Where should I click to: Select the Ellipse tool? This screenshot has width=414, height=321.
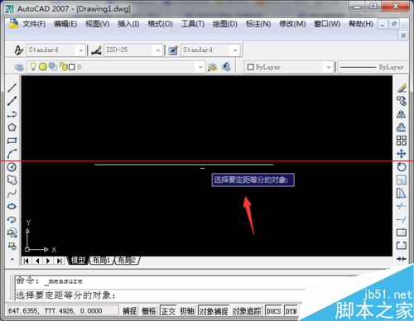pyautogui.click(x=12, y=206)
